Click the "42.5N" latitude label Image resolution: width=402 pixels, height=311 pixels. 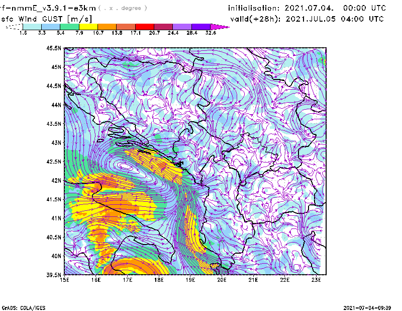54,162
